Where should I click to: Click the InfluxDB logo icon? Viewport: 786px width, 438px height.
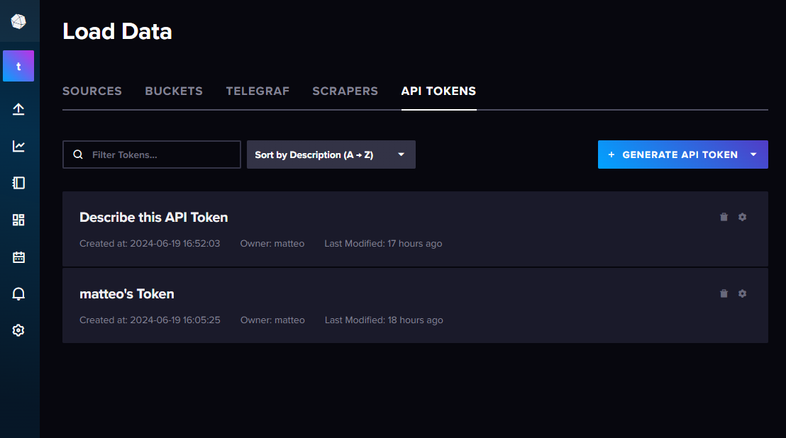point(18,21)
